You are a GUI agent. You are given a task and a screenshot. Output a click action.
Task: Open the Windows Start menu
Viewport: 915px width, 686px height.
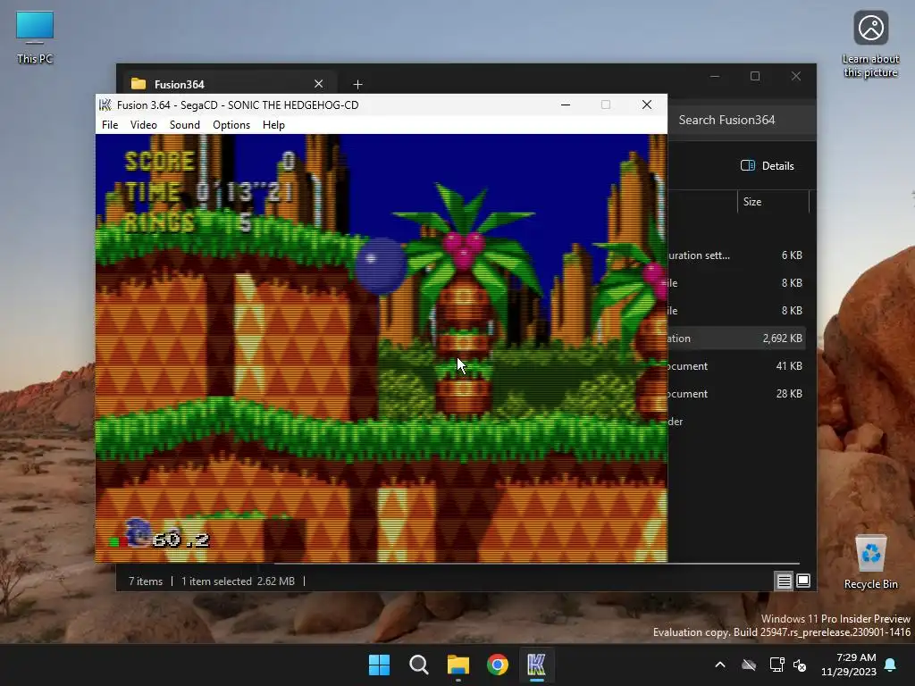[379, 665]
